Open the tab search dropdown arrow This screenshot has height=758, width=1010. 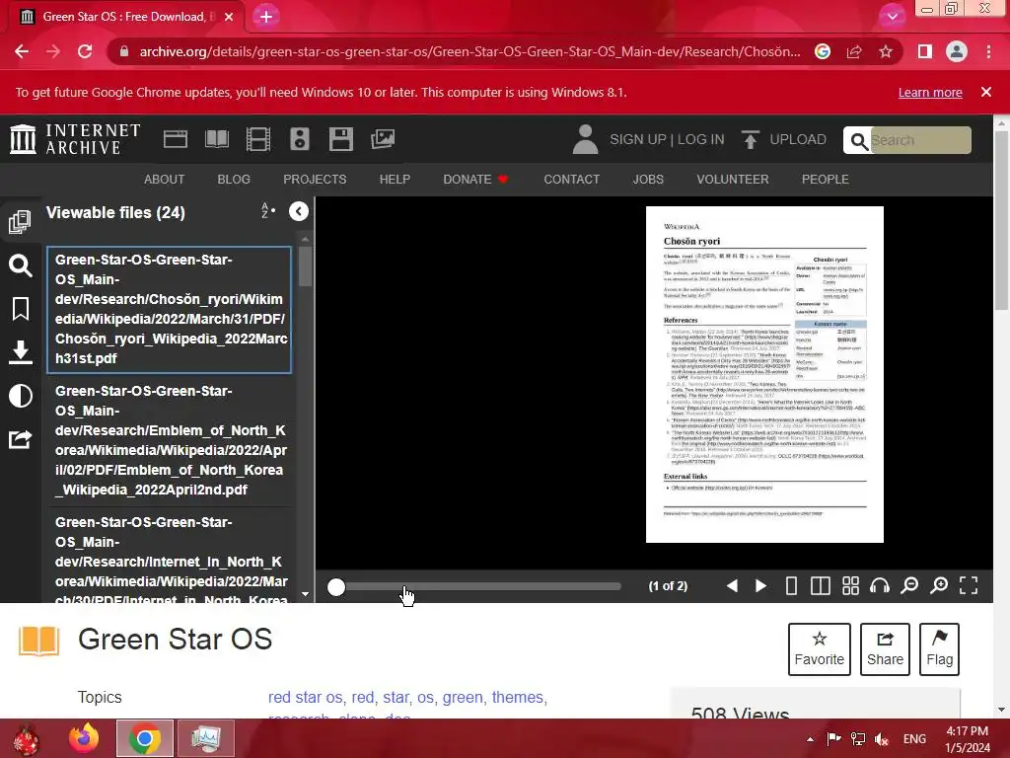(892, 17)
